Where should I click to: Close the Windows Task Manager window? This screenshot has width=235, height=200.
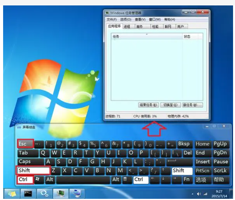[x=203, y=12]
